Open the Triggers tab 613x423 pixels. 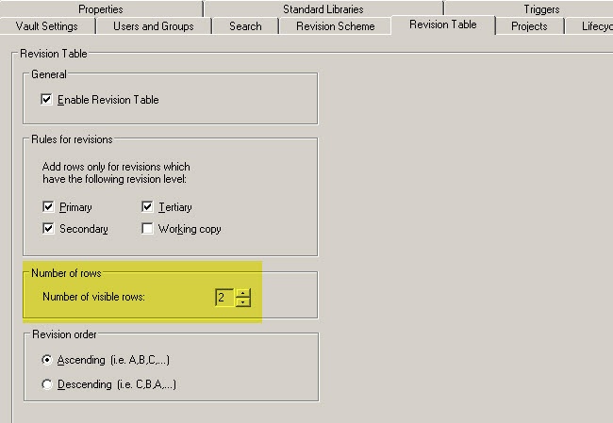[541, 8]
